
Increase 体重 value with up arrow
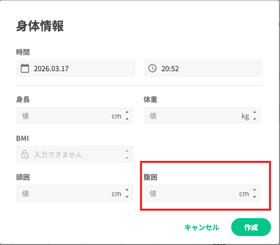click(255, 112)
